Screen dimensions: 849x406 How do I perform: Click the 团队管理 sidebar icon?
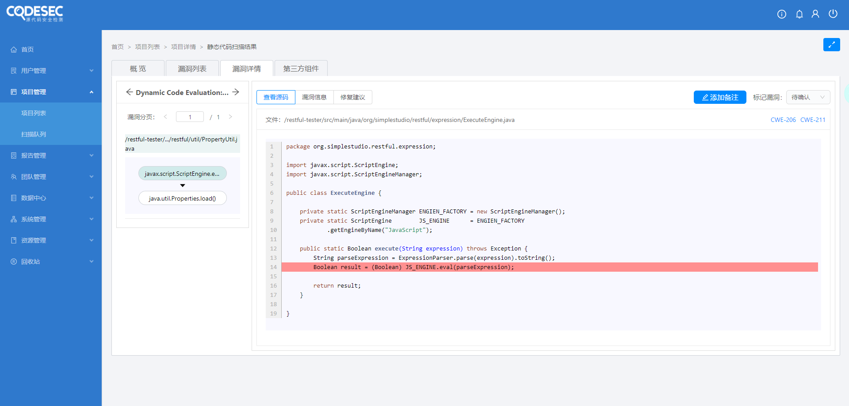tap(14, 177)
